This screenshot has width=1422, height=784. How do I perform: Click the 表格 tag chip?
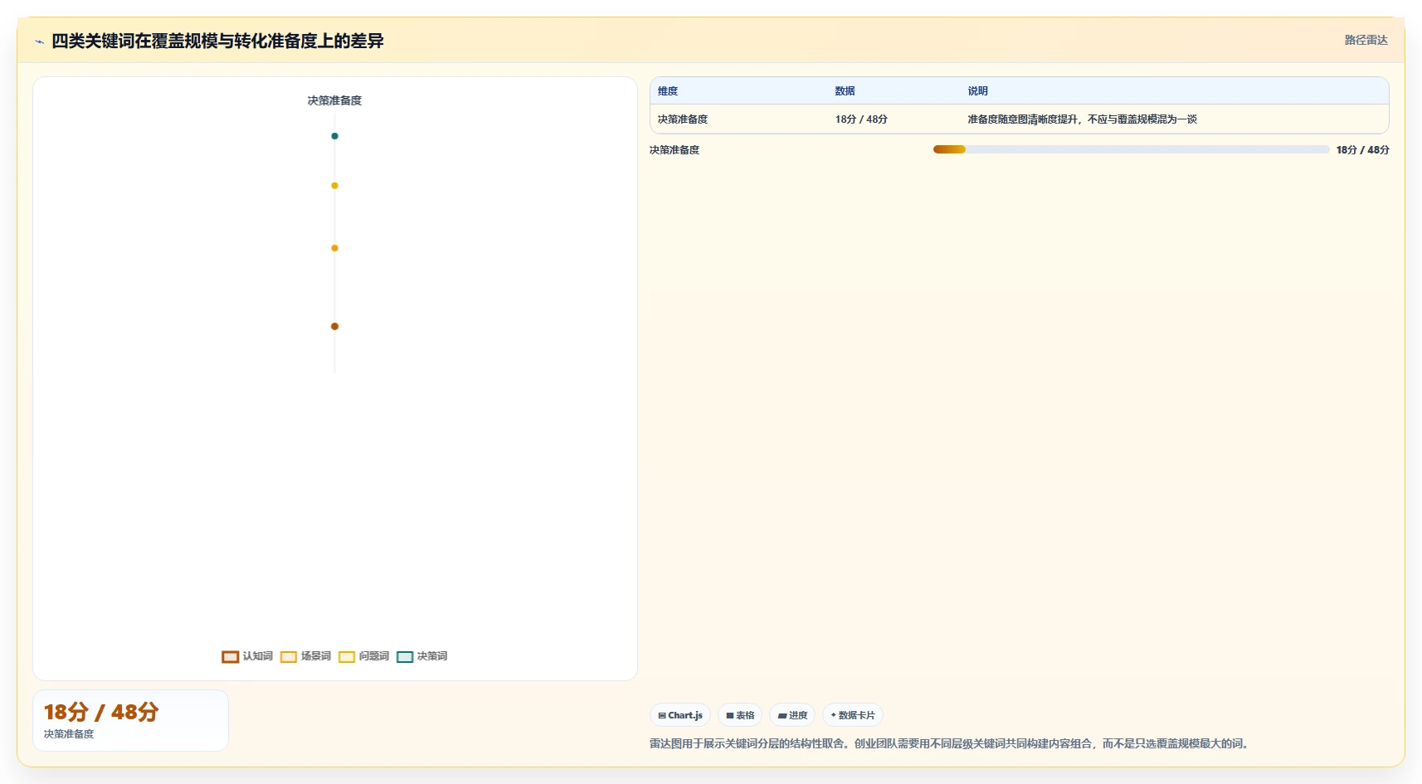click(740, 715)
